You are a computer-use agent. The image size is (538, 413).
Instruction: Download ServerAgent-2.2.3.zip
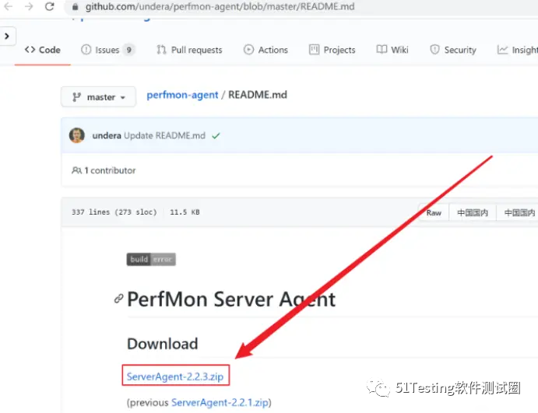coord(175,376)
